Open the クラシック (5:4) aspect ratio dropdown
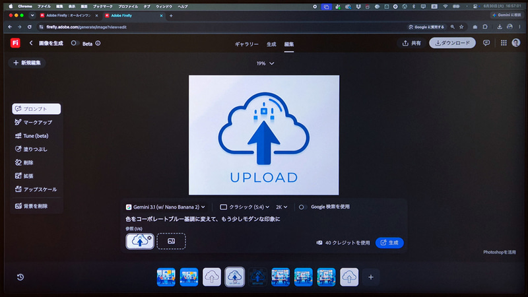528x297 pixels. pyautogui.click(x=244, y=207)
